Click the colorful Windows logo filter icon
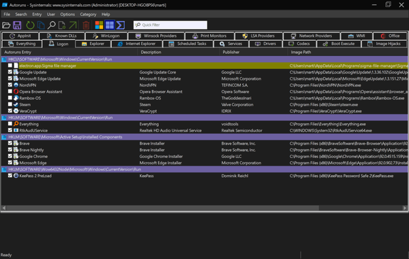Screen dimensions: 409x259 pyautogui.click(x=99, y=25)
